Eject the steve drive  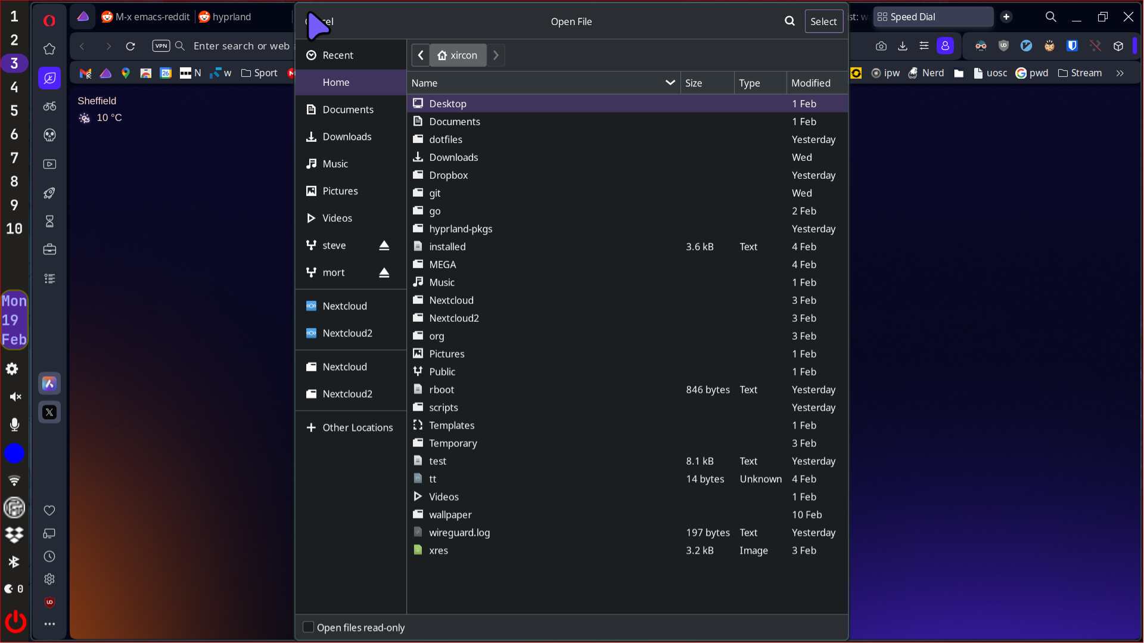pos(384,245)
